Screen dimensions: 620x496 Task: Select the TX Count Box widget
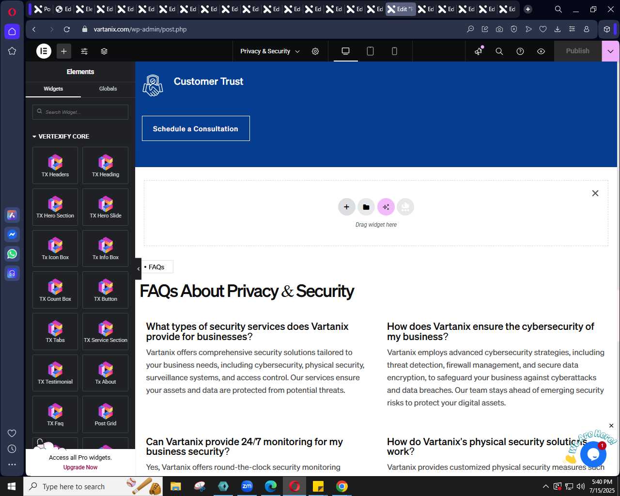(55, 290)
